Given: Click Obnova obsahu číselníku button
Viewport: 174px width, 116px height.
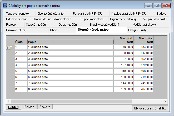Looking at the screenshot, I should (x=150, y=108).
